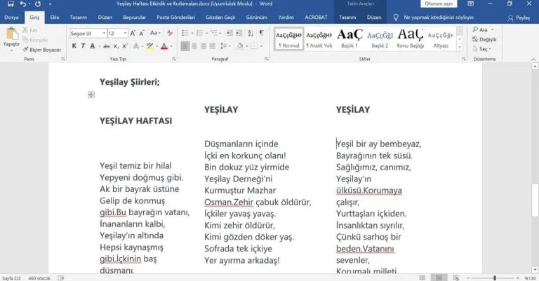Open the Seç (select) dropdown

click(483, 49)
